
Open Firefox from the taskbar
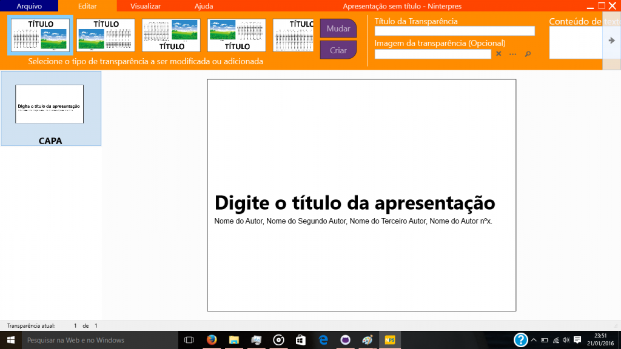[212, 340]
